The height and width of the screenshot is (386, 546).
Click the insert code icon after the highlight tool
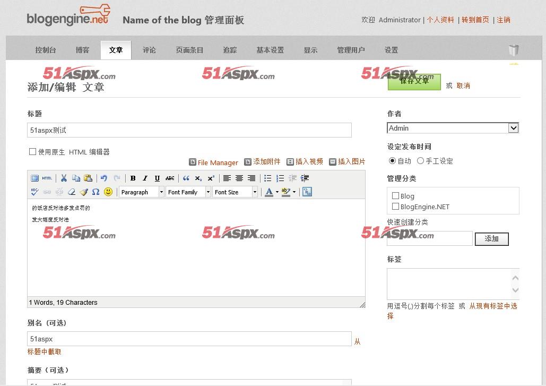tap(307, 192)
